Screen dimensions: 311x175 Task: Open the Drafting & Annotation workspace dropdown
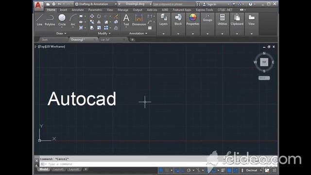(96, 4)
